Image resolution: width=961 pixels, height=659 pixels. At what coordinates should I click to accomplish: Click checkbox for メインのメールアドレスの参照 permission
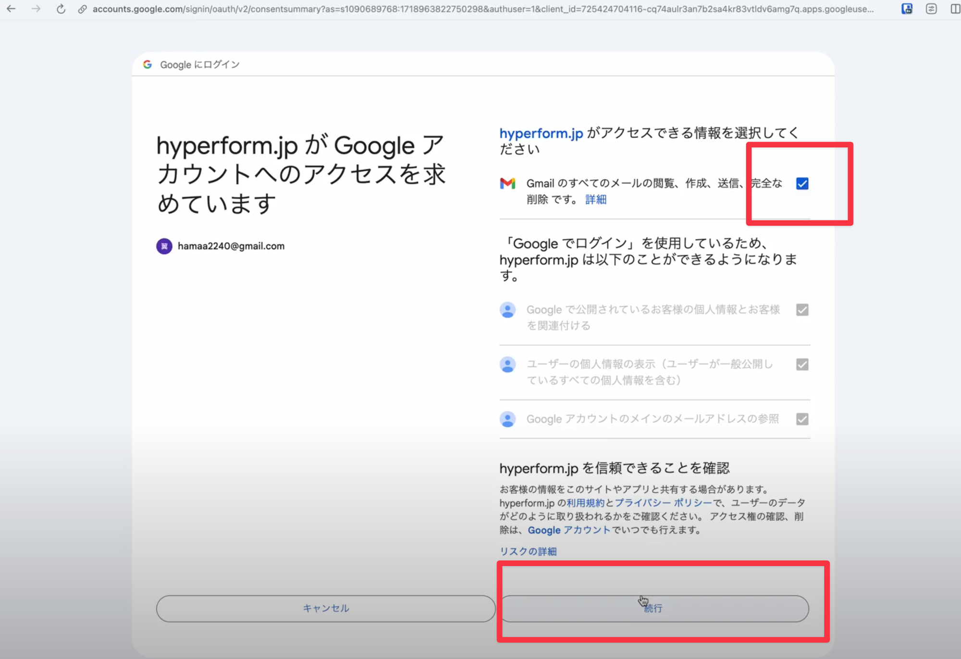coord(802,419)
